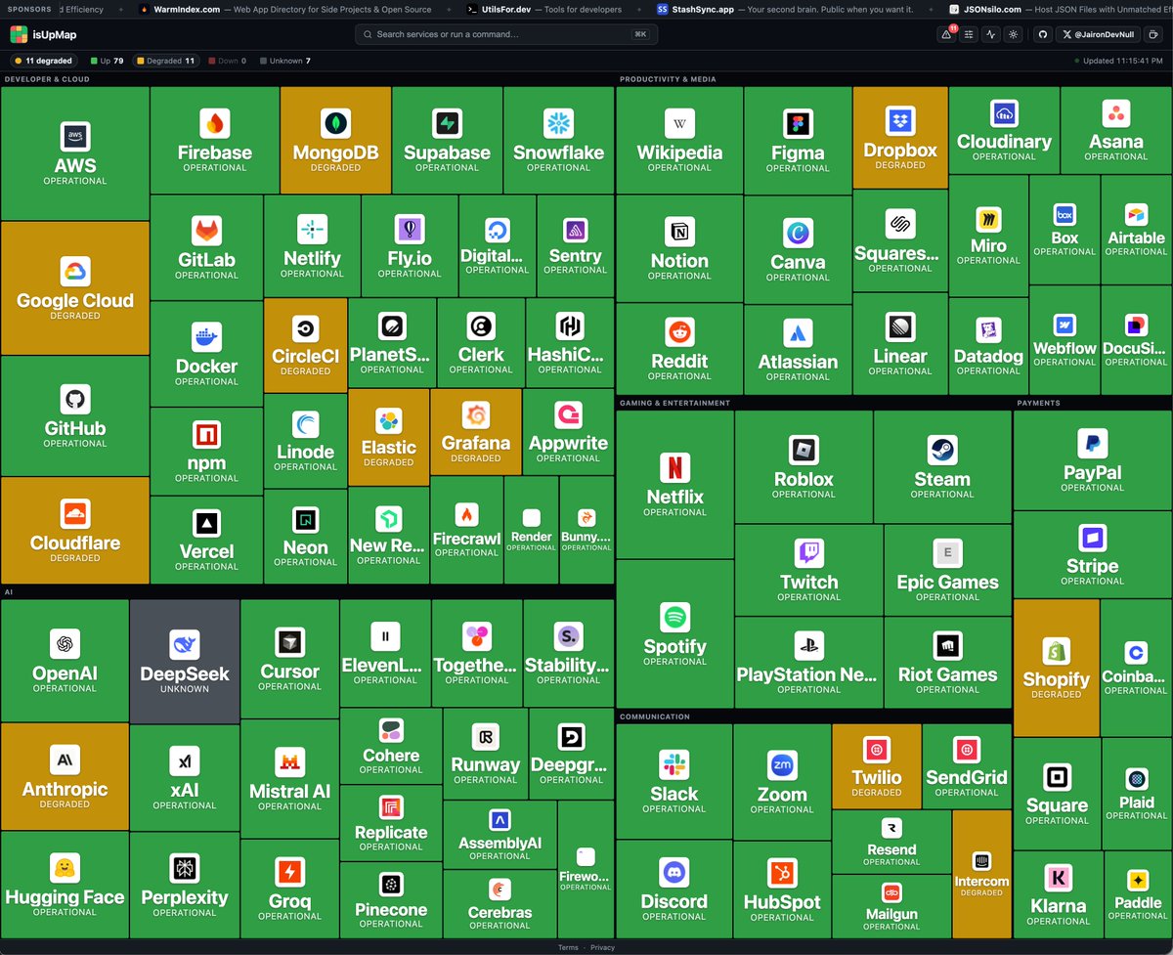This screenshot has width=1173, height=955.
Task: Open the Docker whale icon tile
Action: [x=206, y=337]
